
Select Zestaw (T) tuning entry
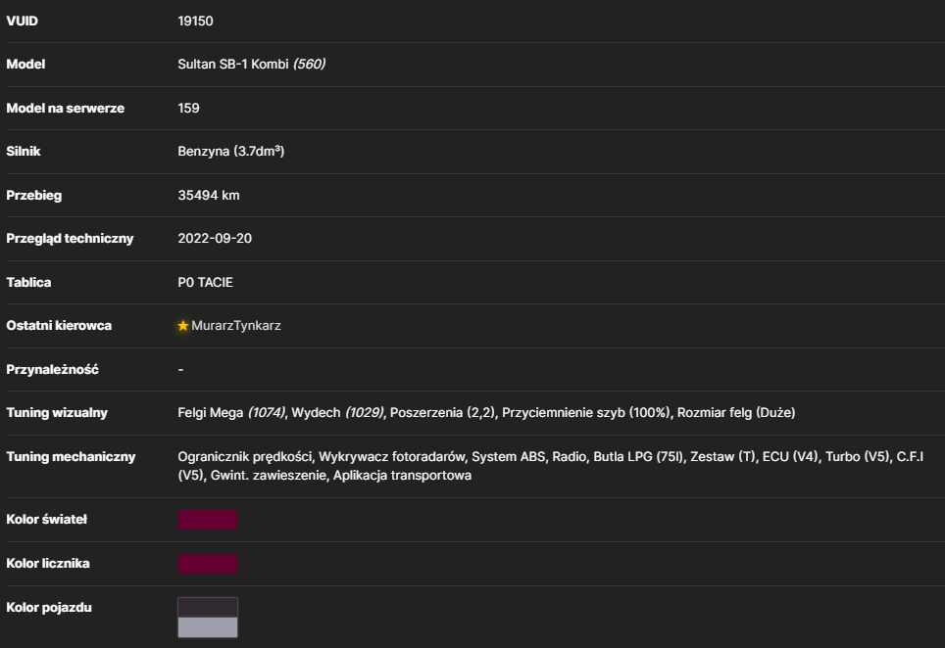coord(722,457)
